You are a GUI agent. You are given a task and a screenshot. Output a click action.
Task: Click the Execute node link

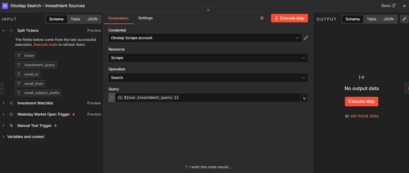pyautogui.click(x=46, y=45)
